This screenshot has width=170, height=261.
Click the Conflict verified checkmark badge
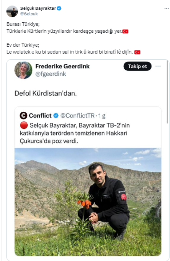pos(56,115)
